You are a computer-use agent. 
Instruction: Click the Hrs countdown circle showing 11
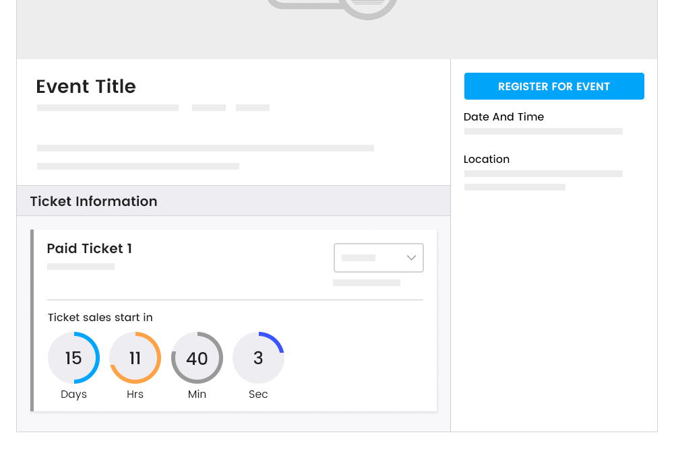(135, 358)
